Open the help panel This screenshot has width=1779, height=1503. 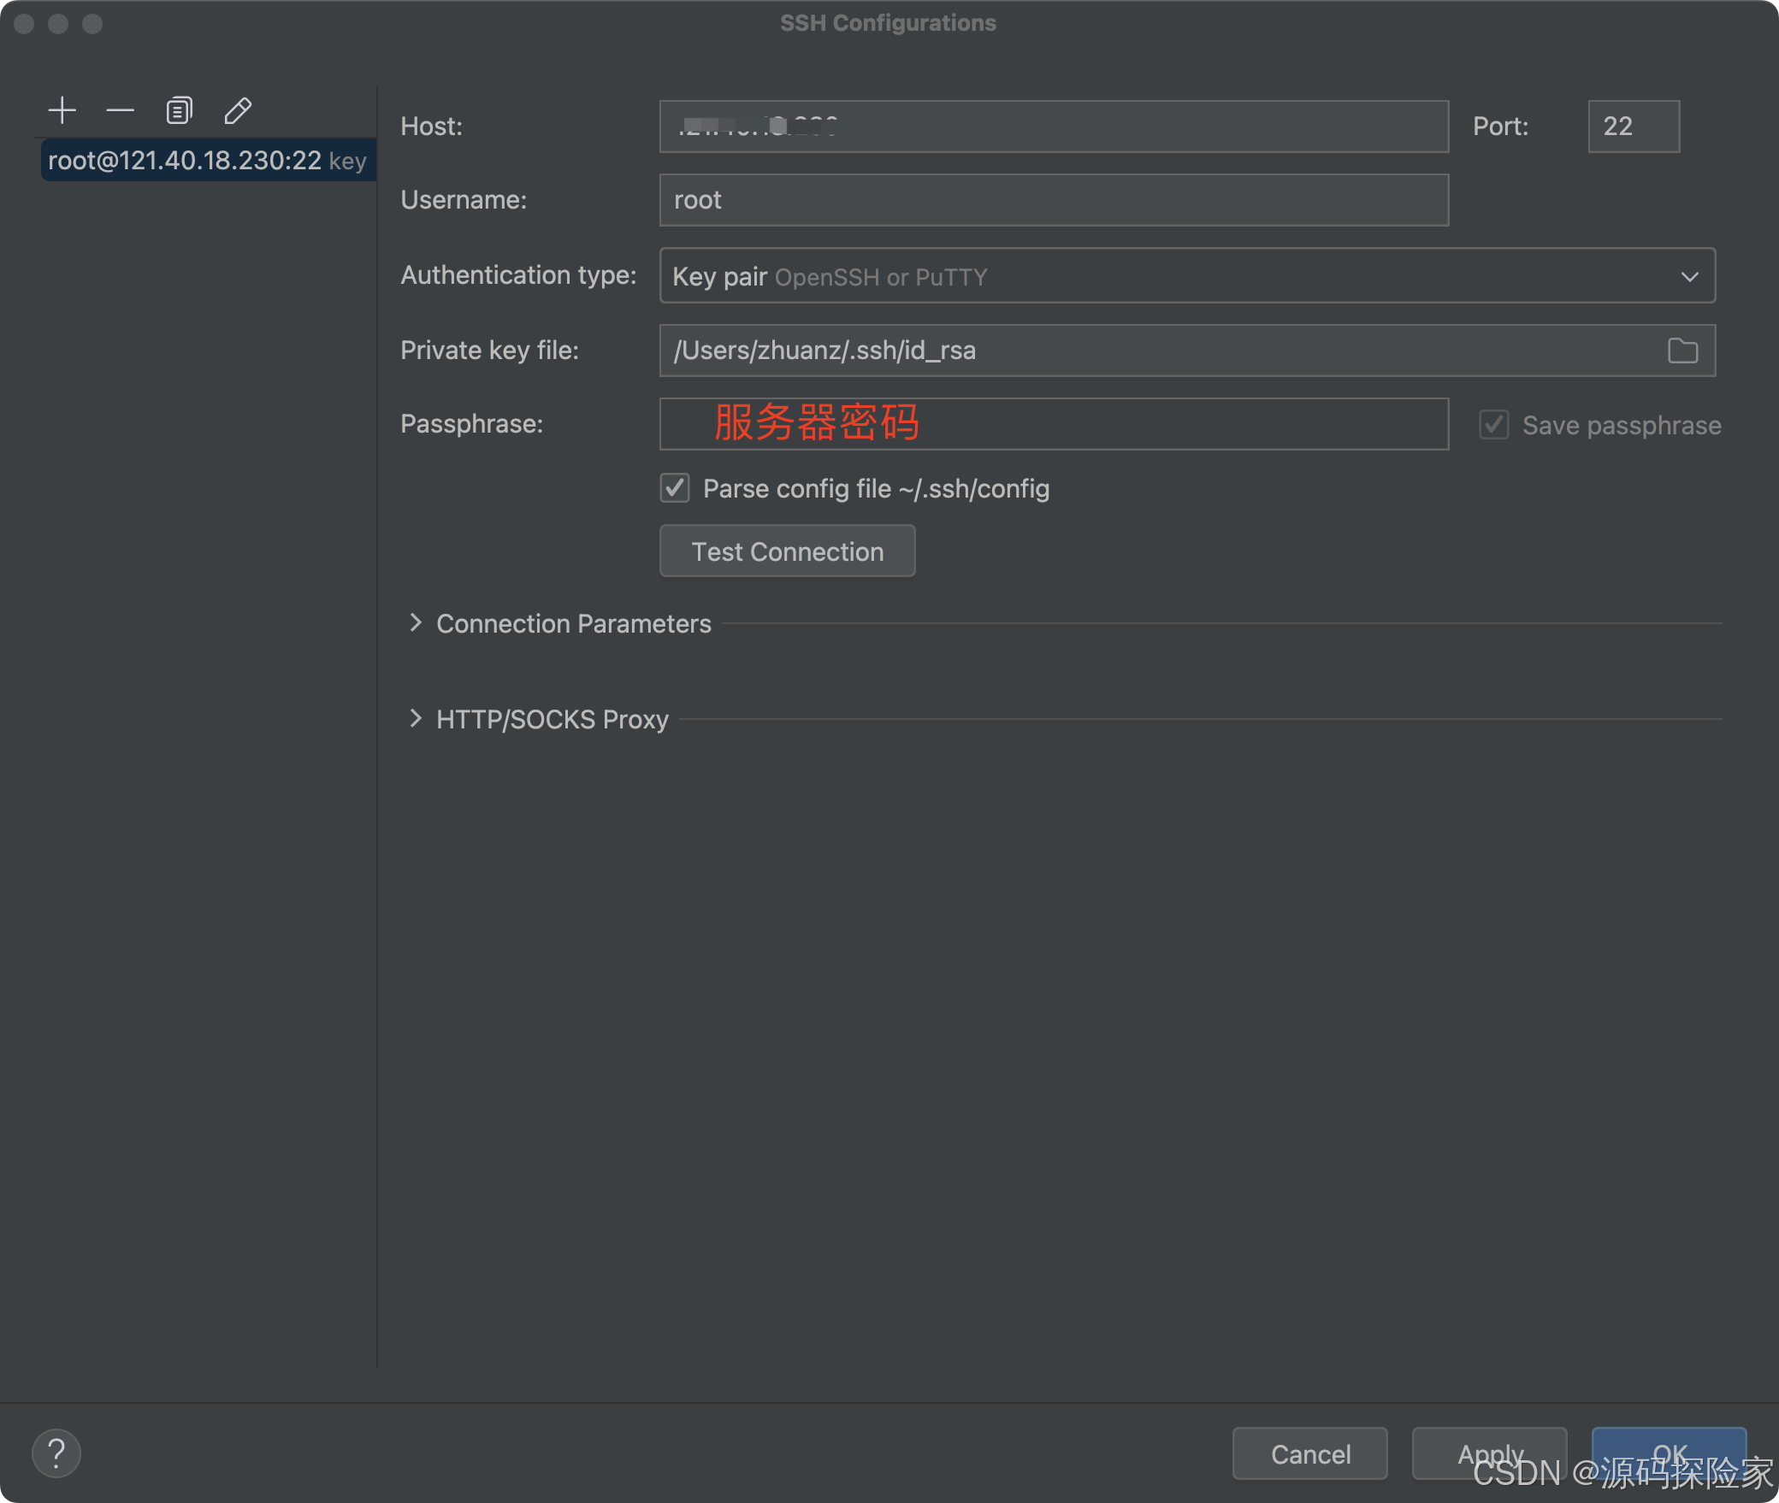coord(55,1453)
